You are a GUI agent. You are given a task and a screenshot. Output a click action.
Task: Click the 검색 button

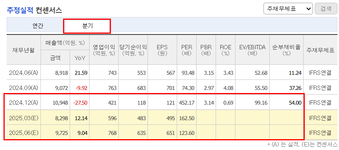click(326, 9)
